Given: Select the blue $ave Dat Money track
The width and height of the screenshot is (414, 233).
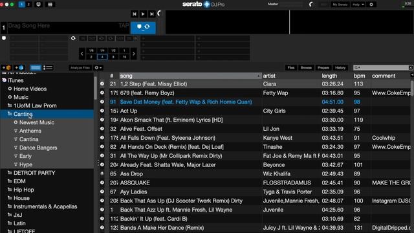Looking at the screenshot, I should click(x=186, y=102).
